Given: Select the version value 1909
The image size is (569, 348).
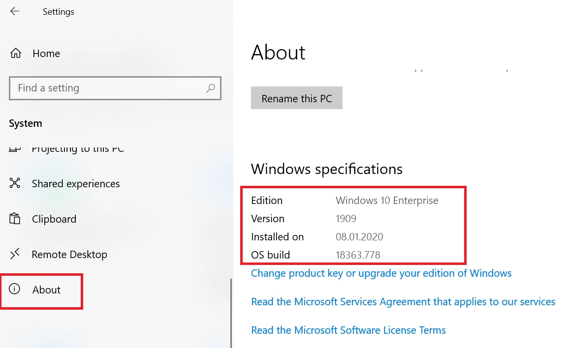Looking at the screenshot, I should pyautogui.click(x=346, y=219).
